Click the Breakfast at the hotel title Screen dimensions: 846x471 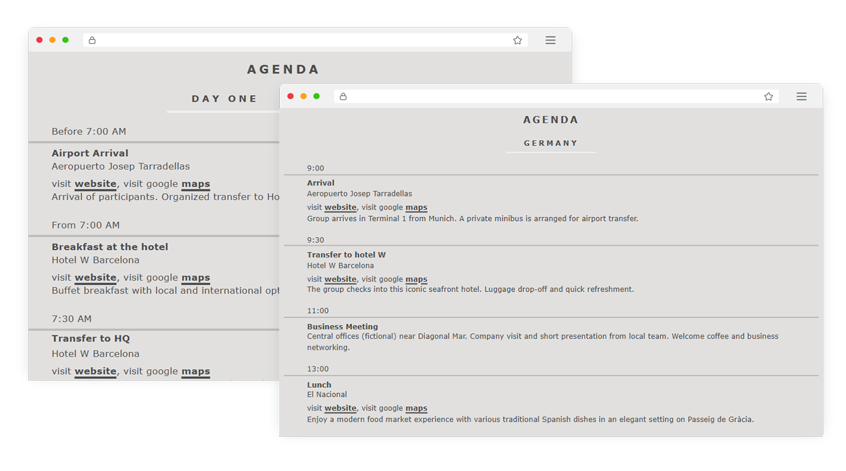pos(110,247)
